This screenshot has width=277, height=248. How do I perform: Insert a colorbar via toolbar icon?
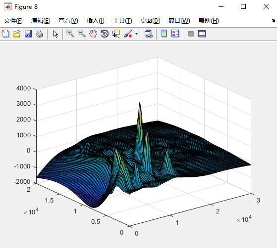click(164, 34)
